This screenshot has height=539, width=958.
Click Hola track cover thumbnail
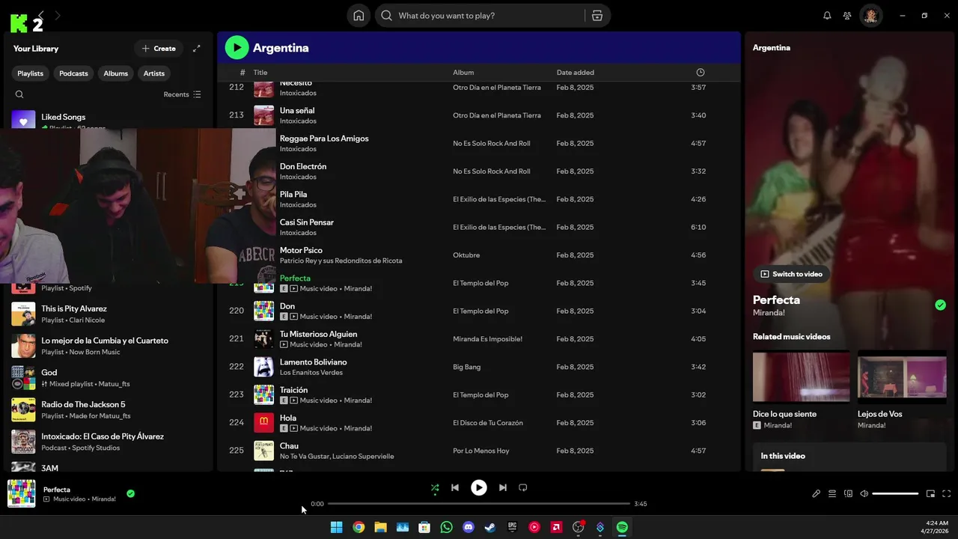click(x=263, y=423)
